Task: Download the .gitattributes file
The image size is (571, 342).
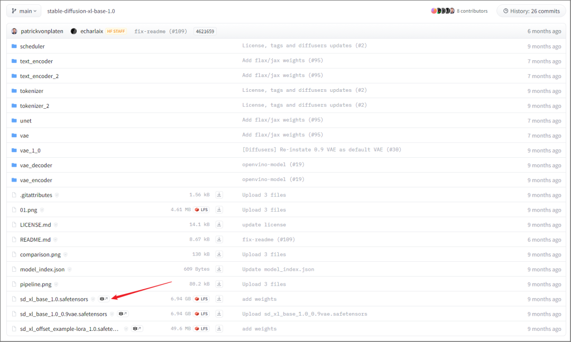Action: point(219,195)
